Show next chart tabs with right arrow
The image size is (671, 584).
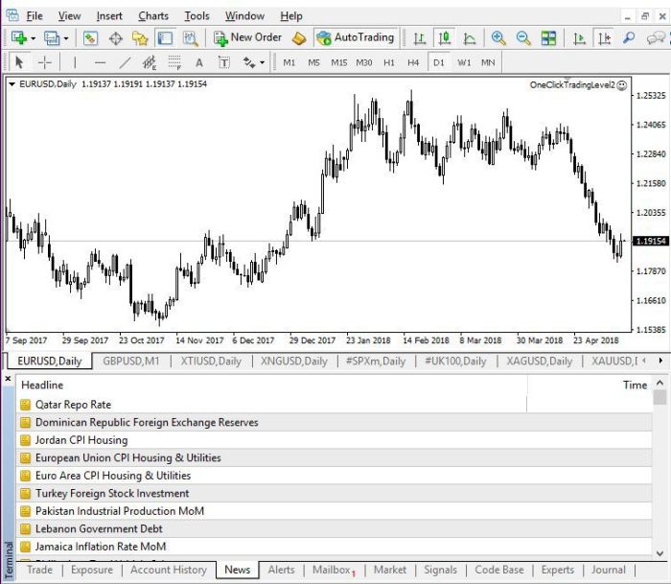click(x=660, y=361)
